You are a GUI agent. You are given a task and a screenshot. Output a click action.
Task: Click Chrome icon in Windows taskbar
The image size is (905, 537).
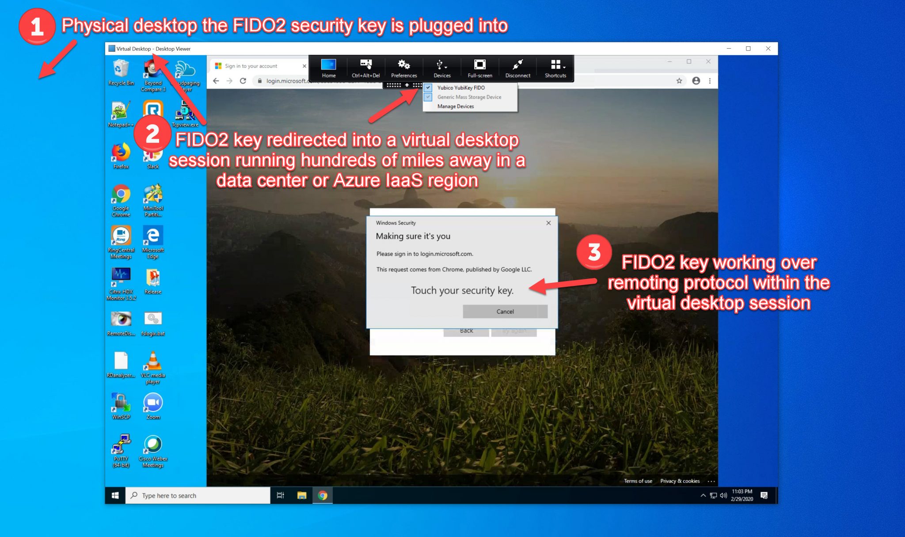click(323, 495)
